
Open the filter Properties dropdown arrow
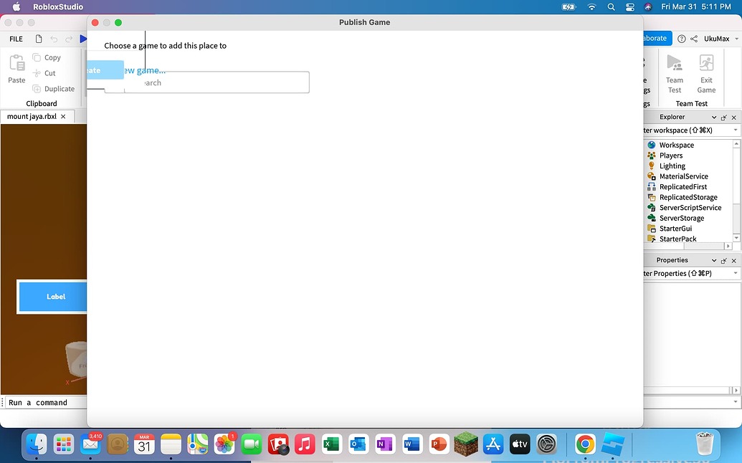[x=736, y=273]
